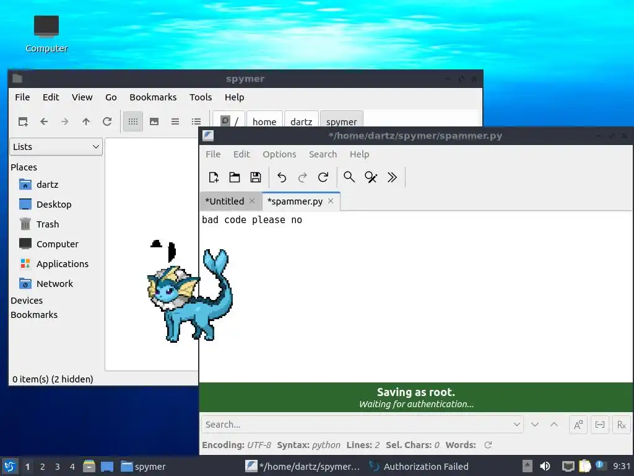Viewport: 634px width, 476px height.
Task: Switch file manager to icon view
Action: click(133, 121)
